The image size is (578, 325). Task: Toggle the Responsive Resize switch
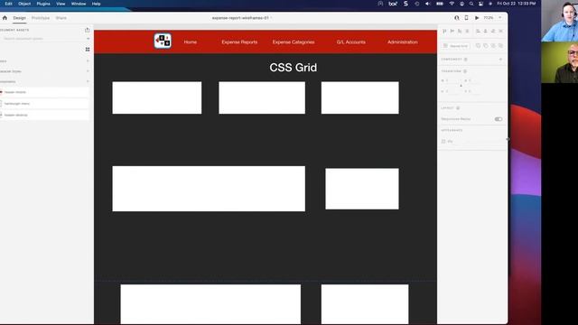tap(499, 119)
